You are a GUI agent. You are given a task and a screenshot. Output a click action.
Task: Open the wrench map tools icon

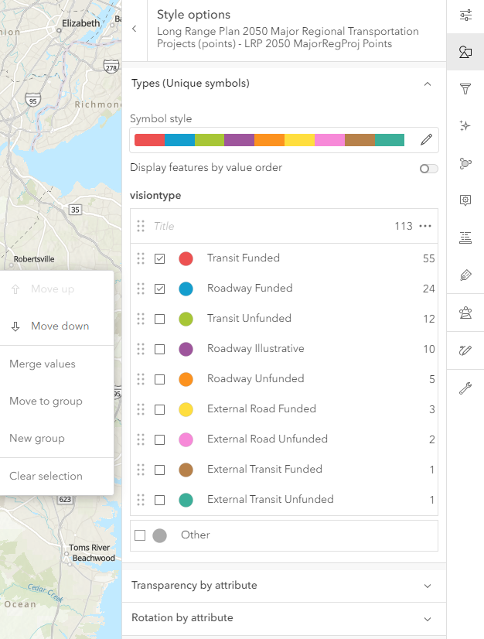[x=465, y=388]
